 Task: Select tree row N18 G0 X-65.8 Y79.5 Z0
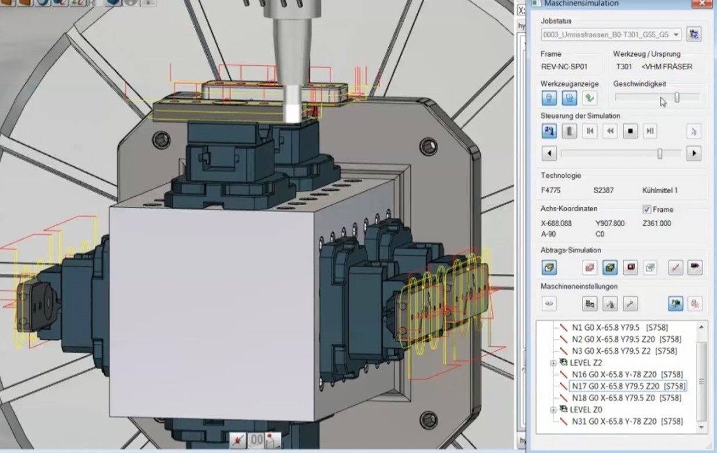click(x=626, y=398)
